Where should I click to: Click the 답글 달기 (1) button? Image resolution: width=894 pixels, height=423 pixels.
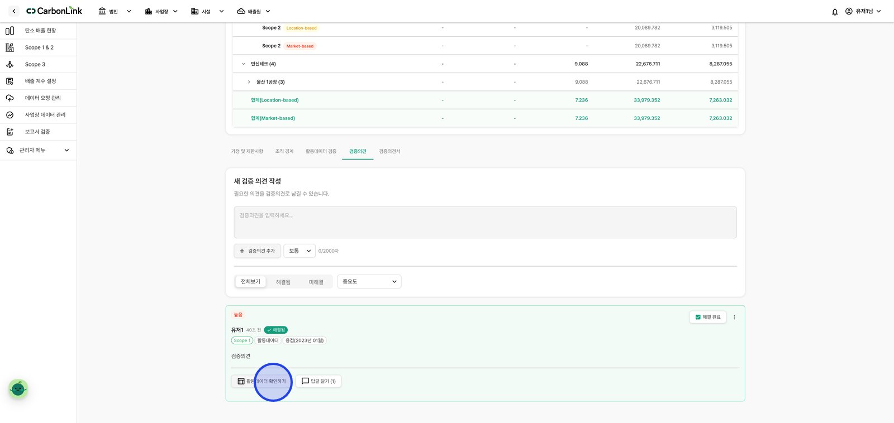[318, 381]
